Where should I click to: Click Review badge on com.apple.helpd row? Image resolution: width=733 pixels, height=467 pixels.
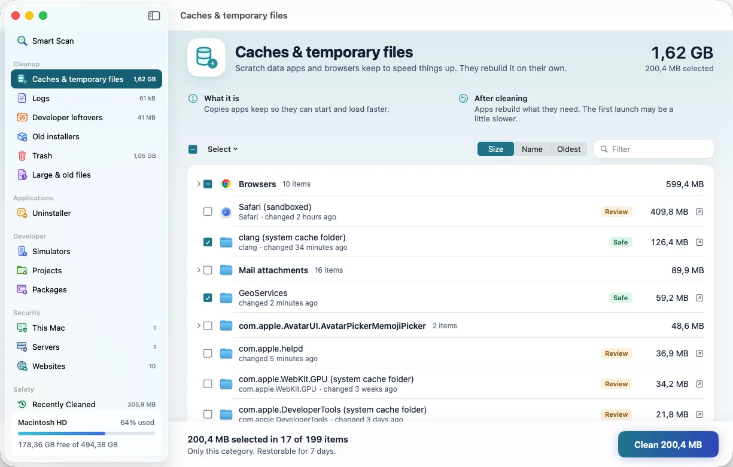[616, 353]
